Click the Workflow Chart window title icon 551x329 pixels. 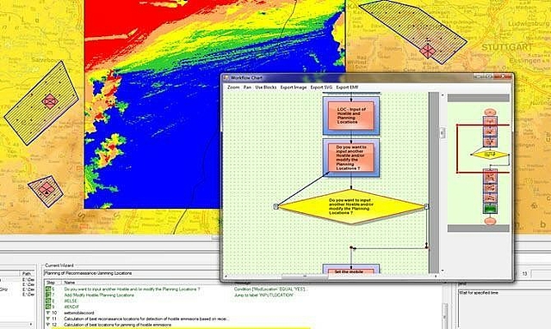pos(226,77)
